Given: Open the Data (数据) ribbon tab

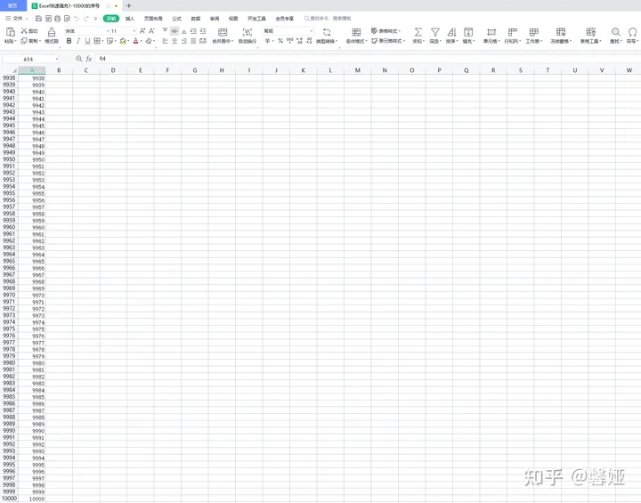Looking at the screenshot, I should [196, 19].
